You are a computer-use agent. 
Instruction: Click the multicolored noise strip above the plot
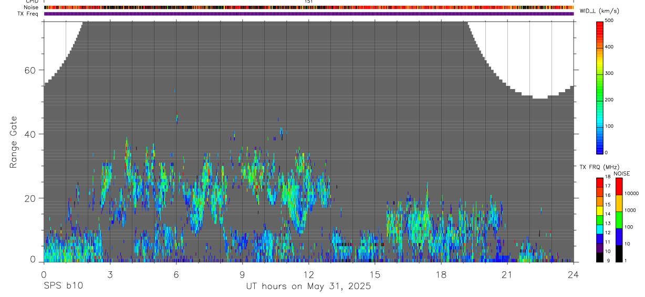(309, 7)
